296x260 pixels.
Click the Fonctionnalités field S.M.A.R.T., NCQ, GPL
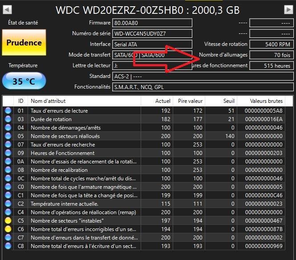pos(203,87)
